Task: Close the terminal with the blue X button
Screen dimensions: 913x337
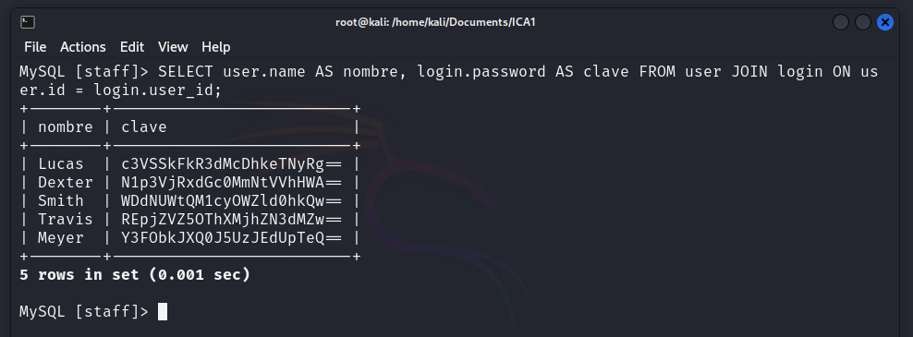Action: point(885,23)
